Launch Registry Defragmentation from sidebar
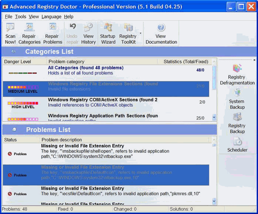Viewport: 258px width, 214px height. tap(237, 75)
